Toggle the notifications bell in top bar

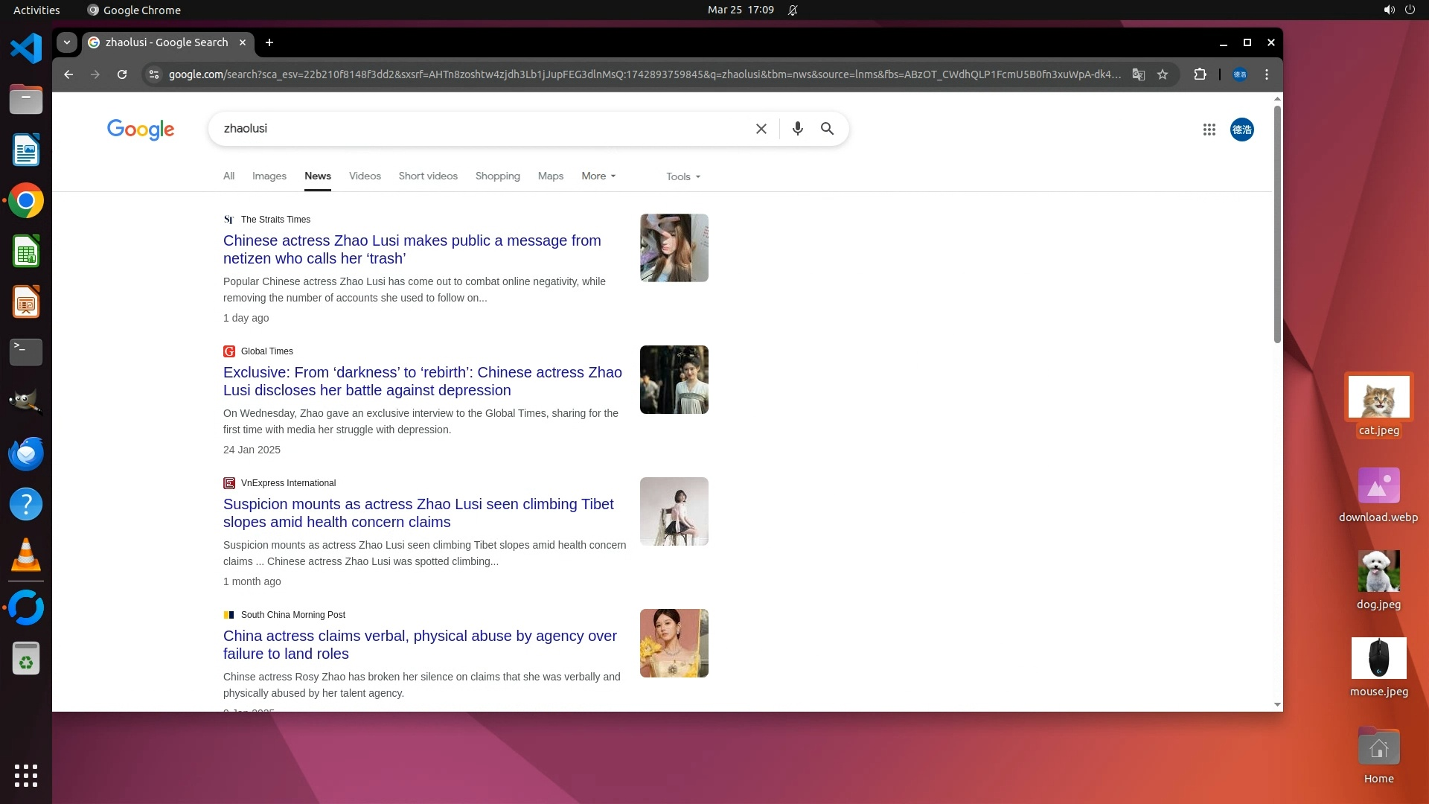793,10
